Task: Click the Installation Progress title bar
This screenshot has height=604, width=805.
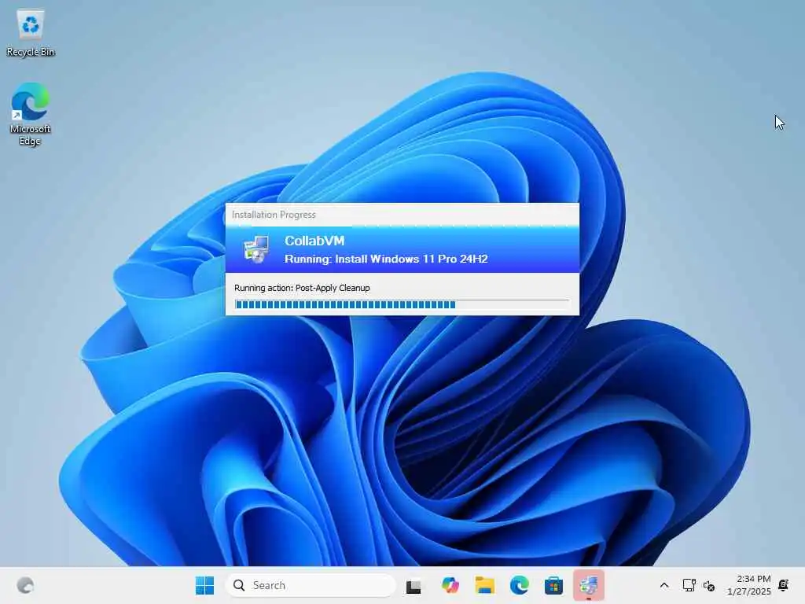Action: (x=402, y=215)
